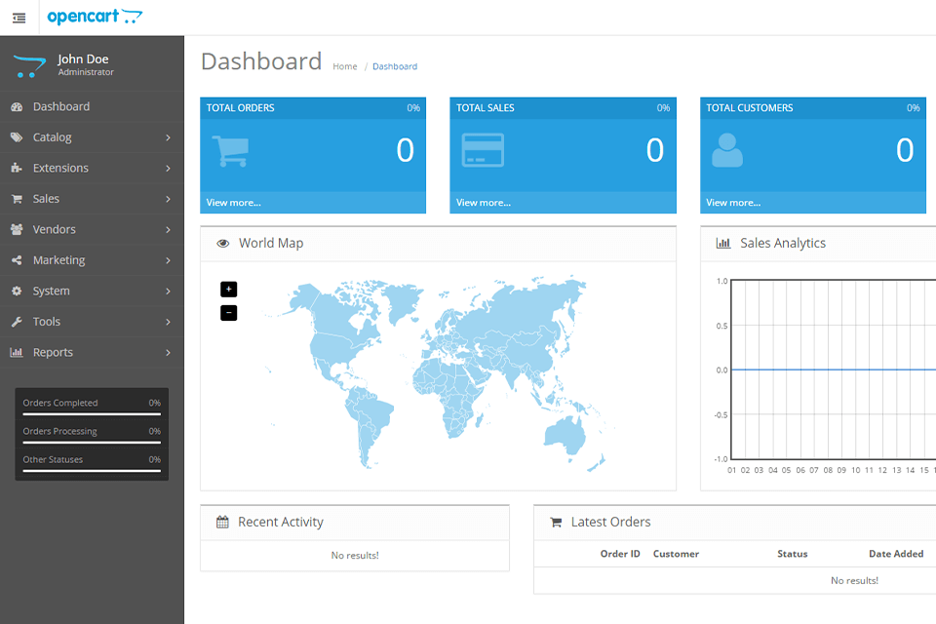Screen dimensions: 936x624
Task: Open the Vendors sidebar menu item
Action: [x=92, y=230]
